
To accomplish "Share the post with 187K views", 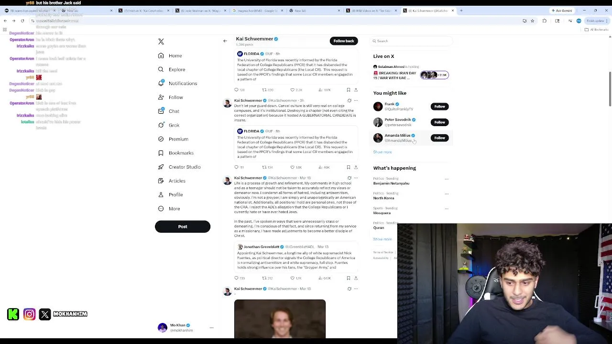I will coord(356,90).
